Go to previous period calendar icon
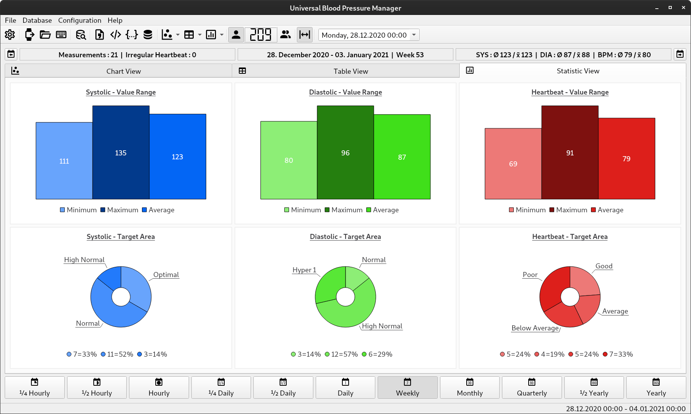This screenshot has height=414, width=691. (11, 54)
